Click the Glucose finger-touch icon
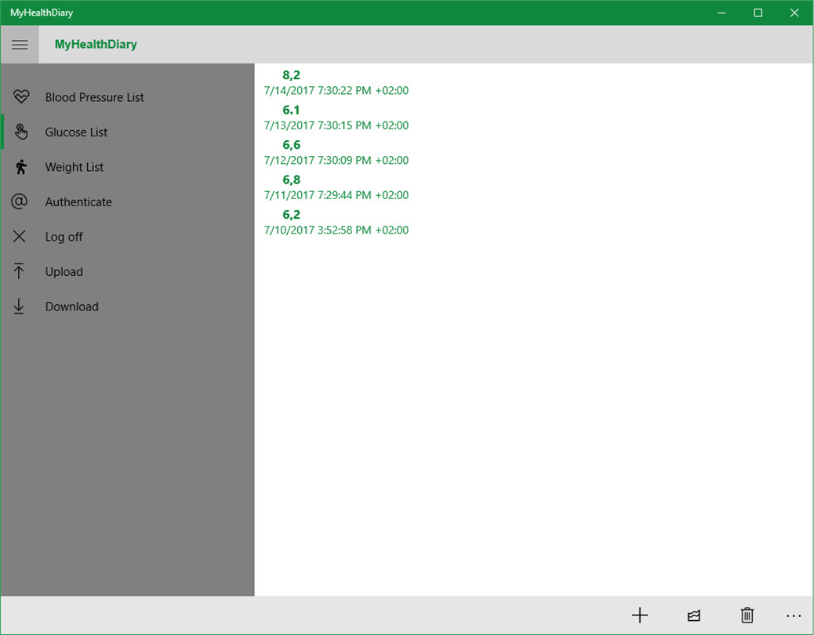Screen dimensions: 814x635 (20, 132)
